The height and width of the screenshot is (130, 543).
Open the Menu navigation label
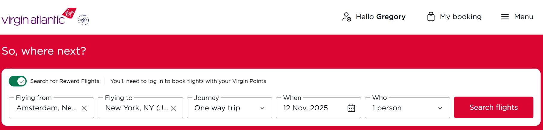pos(524,17)
